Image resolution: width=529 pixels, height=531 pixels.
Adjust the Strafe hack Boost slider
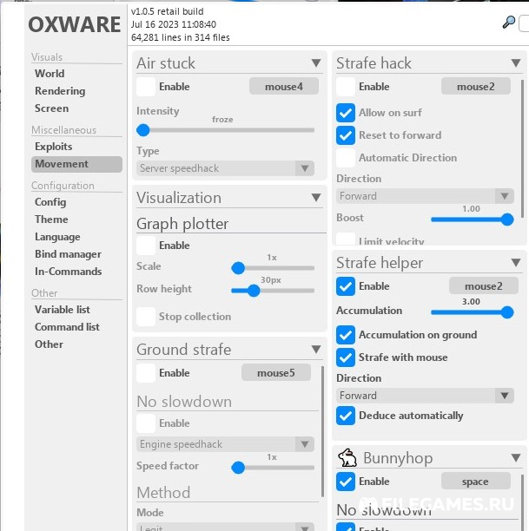coord(473,220)
